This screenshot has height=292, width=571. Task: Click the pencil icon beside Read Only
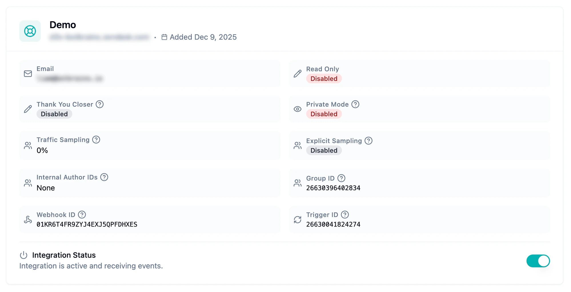pos(298,74)
